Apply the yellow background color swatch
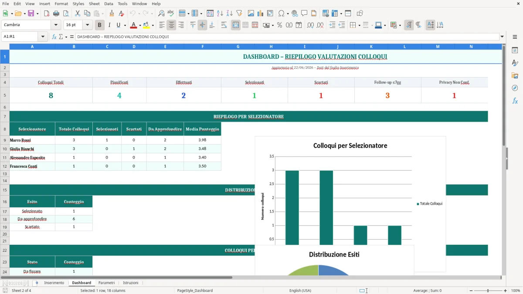Screen dimensions: 523x294 point(146,25)
